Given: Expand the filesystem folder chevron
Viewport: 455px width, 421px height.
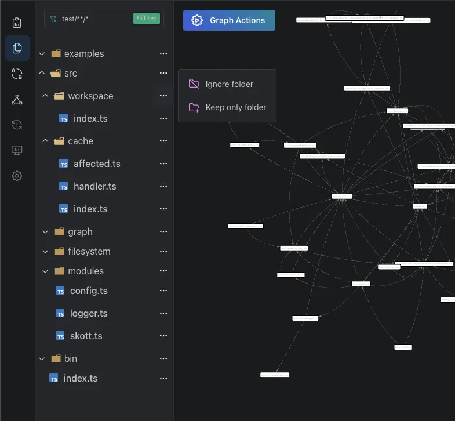Looking at the screenshot, I should tap(45, 252).
